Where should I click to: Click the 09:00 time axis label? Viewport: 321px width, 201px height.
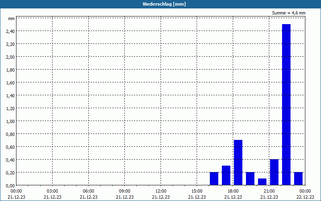click(x=125, y=191)
